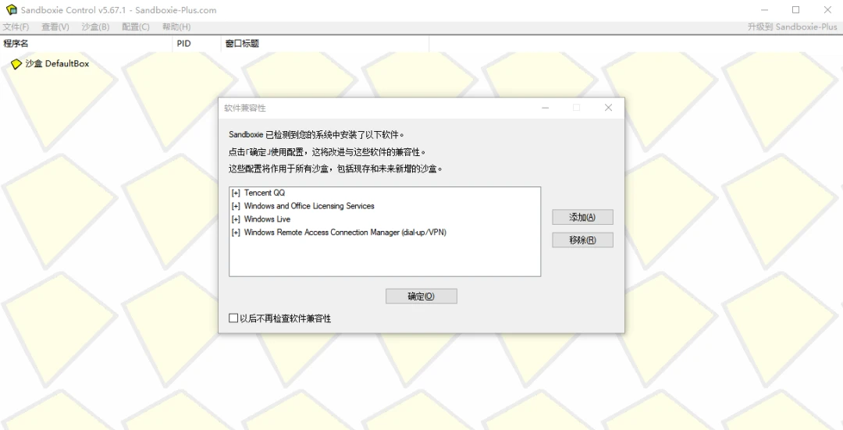Close the 软件兼容性 dialog
Screen dimensions: 843x430
[608, 108]
